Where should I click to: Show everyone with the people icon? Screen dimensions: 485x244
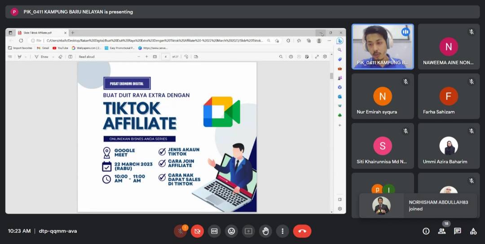(x=442, y=231)
